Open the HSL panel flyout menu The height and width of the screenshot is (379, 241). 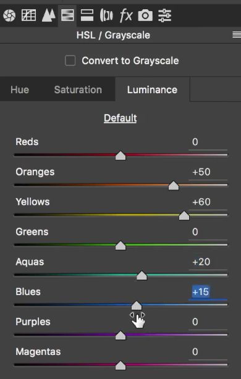tap(237, 35)
